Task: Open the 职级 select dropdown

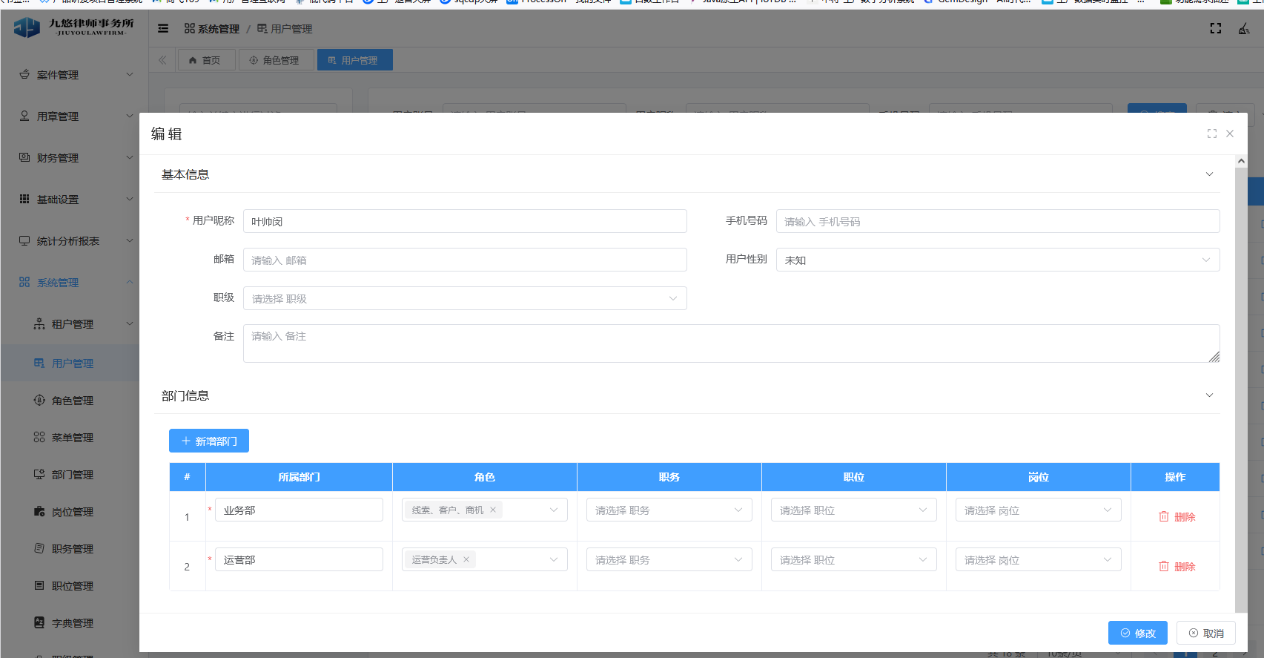Action: click(465, 299)
